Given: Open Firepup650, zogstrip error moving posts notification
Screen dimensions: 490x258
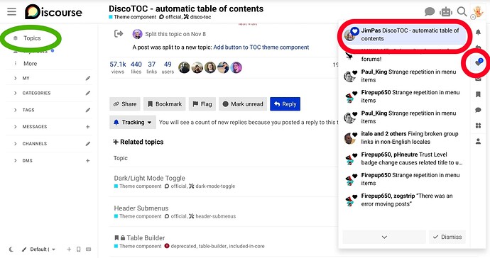Looking at the screenshot, I should 404,200.
